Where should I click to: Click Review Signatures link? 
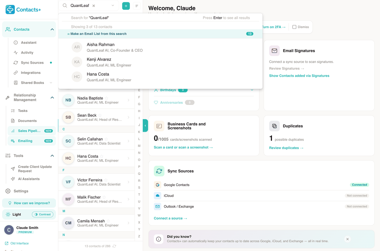[x=287, y=68]
